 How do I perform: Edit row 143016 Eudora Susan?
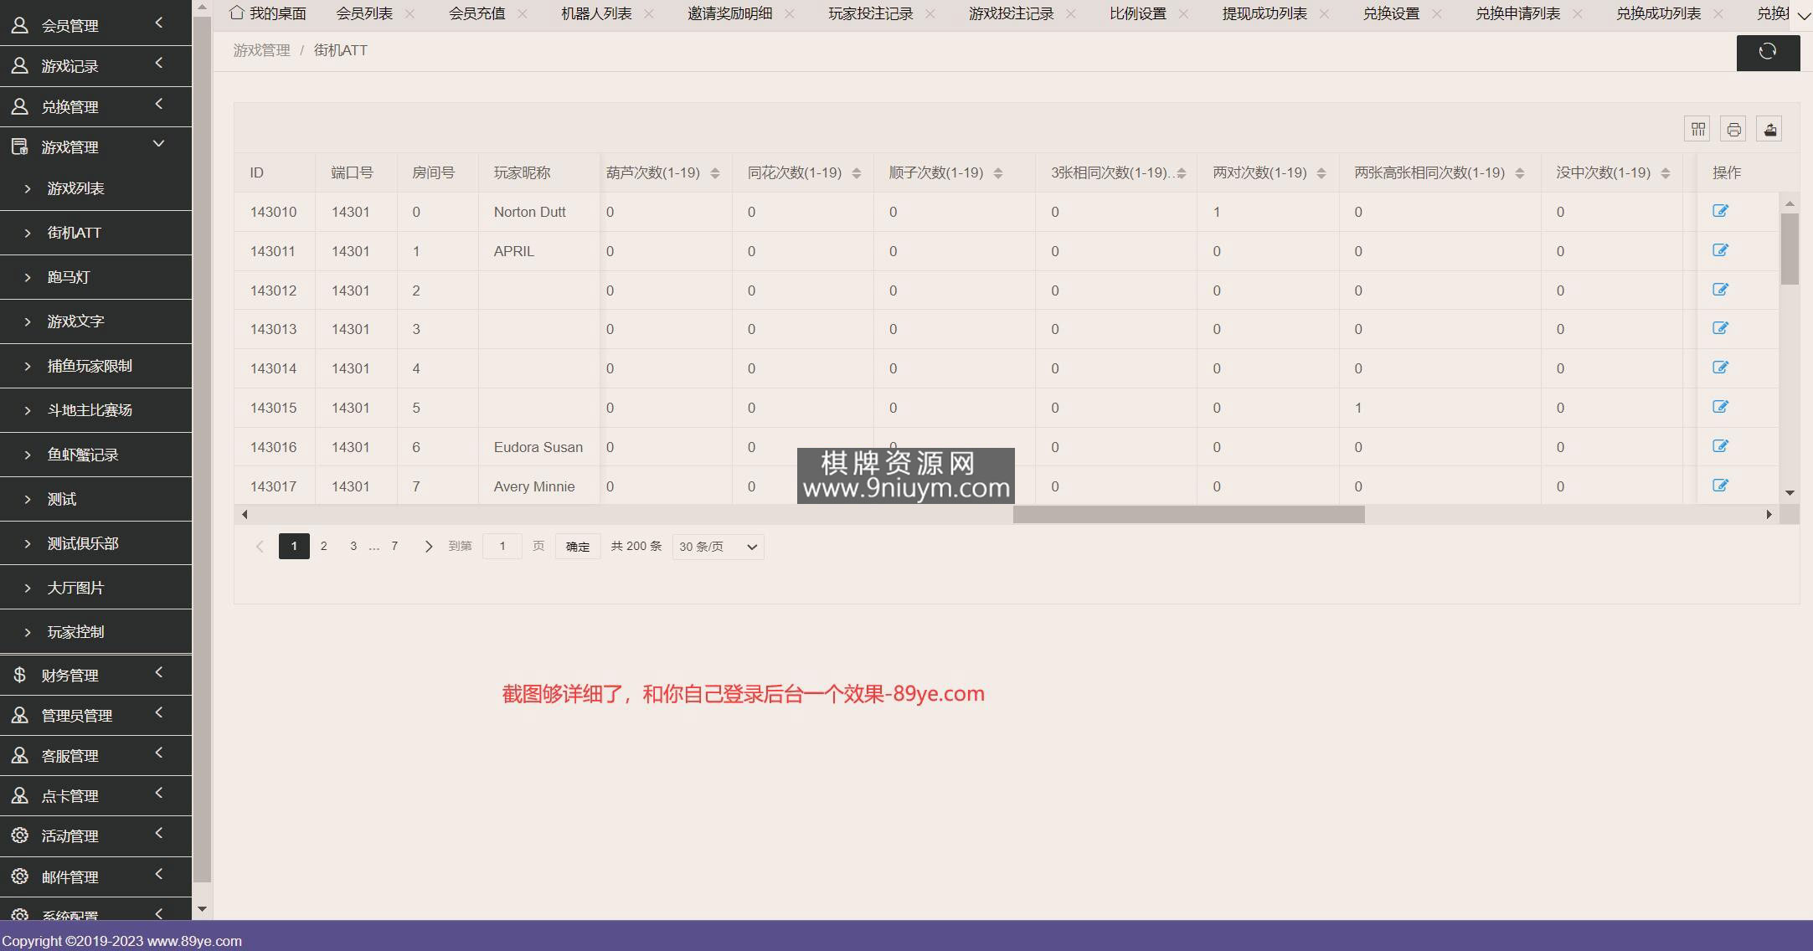click(1720, 446)
